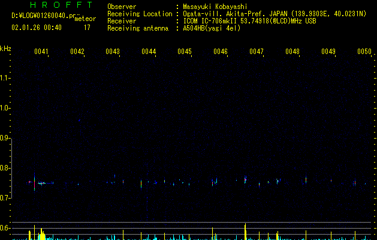377x240 pixels.
Task: Select the ICOM IC-706mkII receiver value
Action: (x=249, y=21)
